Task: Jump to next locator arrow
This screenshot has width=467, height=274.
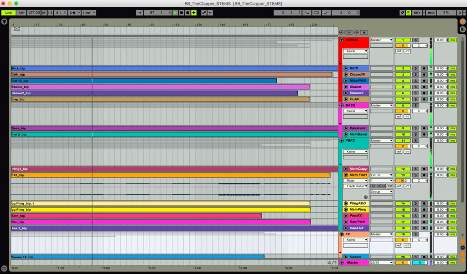Action: [357, 32]
